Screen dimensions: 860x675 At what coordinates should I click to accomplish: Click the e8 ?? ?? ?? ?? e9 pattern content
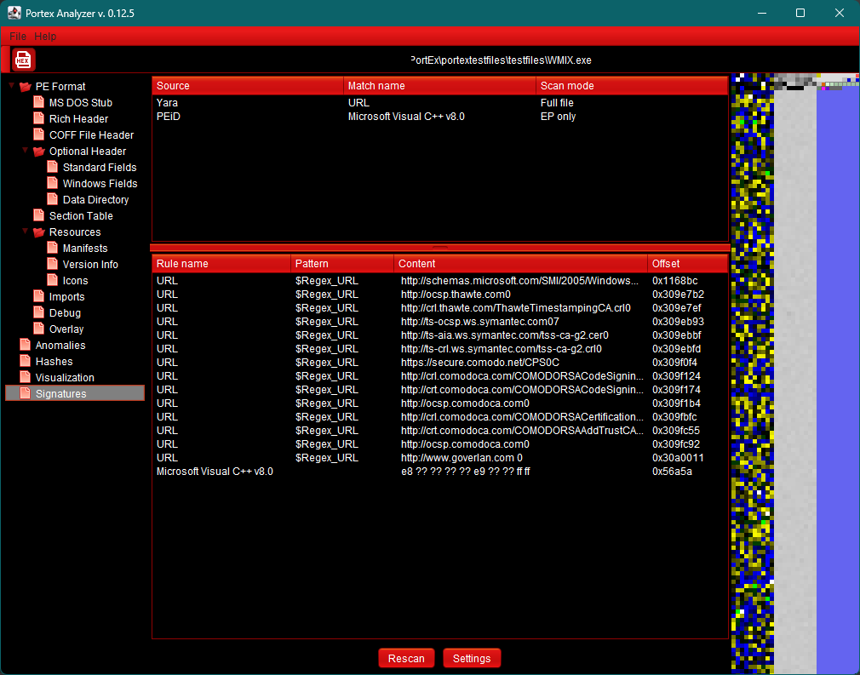[465, 472]
